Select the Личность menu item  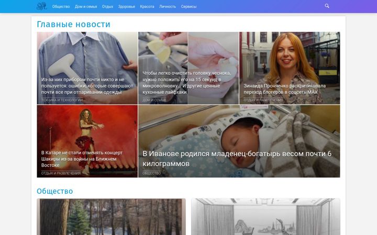point(168,6)
